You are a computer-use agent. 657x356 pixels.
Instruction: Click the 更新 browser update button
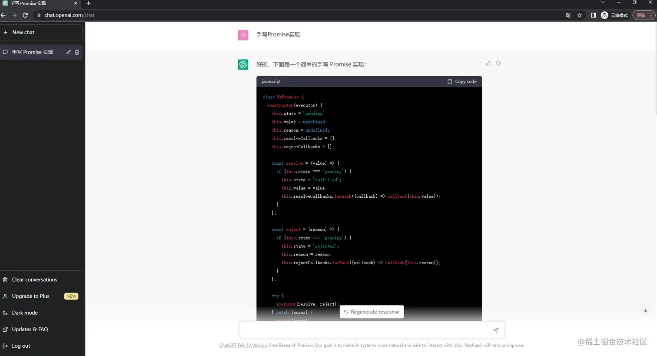644,15
